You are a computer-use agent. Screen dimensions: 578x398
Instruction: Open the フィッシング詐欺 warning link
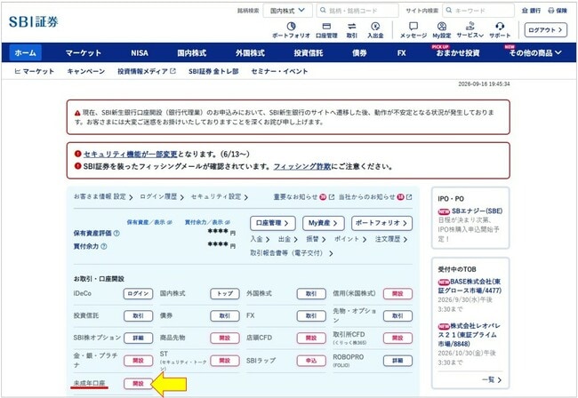point(302,166)
